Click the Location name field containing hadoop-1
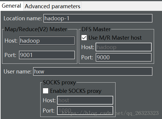This screenshot has height=119, width=162. point(98,19)
